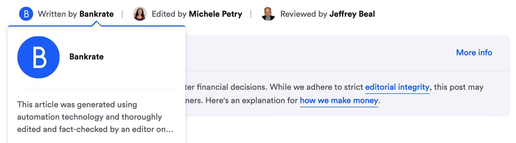Follow the editorial integrity link
This screenshot has height=143, width=516.
coord(397,87)
